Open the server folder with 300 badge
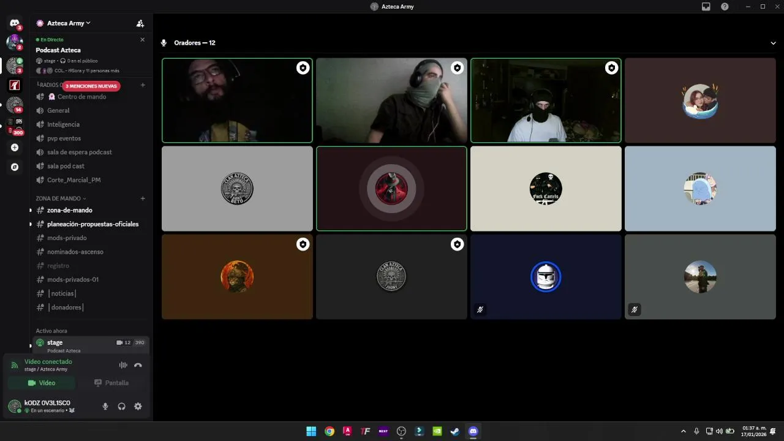This screenshot has width=784, height=441. (x=15, y=127)
